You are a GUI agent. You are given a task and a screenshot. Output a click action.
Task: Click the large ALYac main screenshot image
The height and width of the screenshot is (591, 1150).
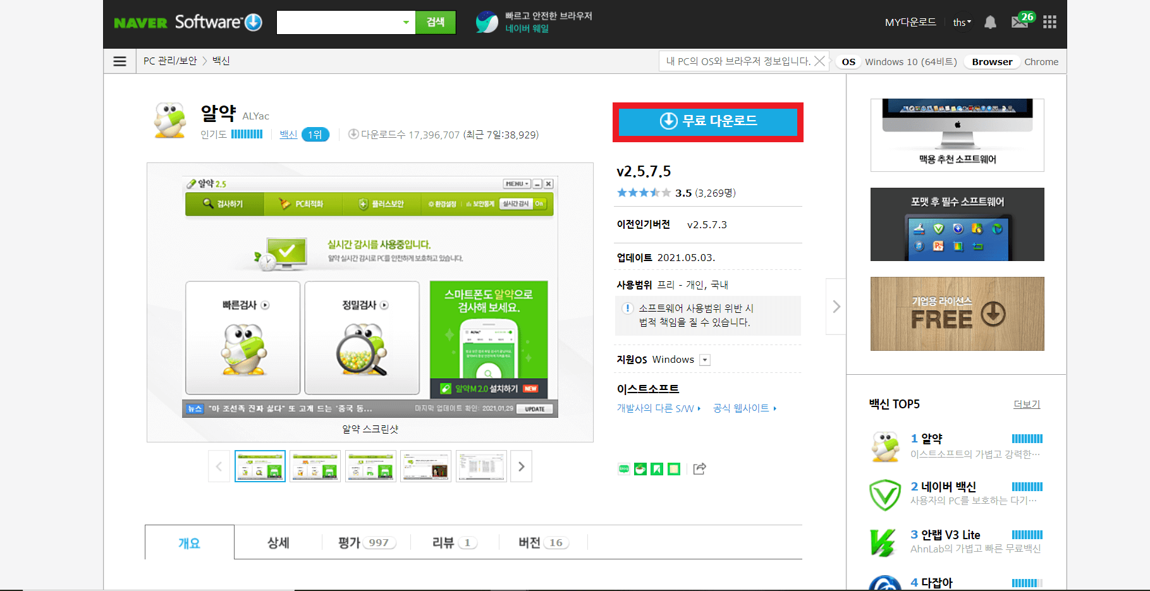coord(370,297)
